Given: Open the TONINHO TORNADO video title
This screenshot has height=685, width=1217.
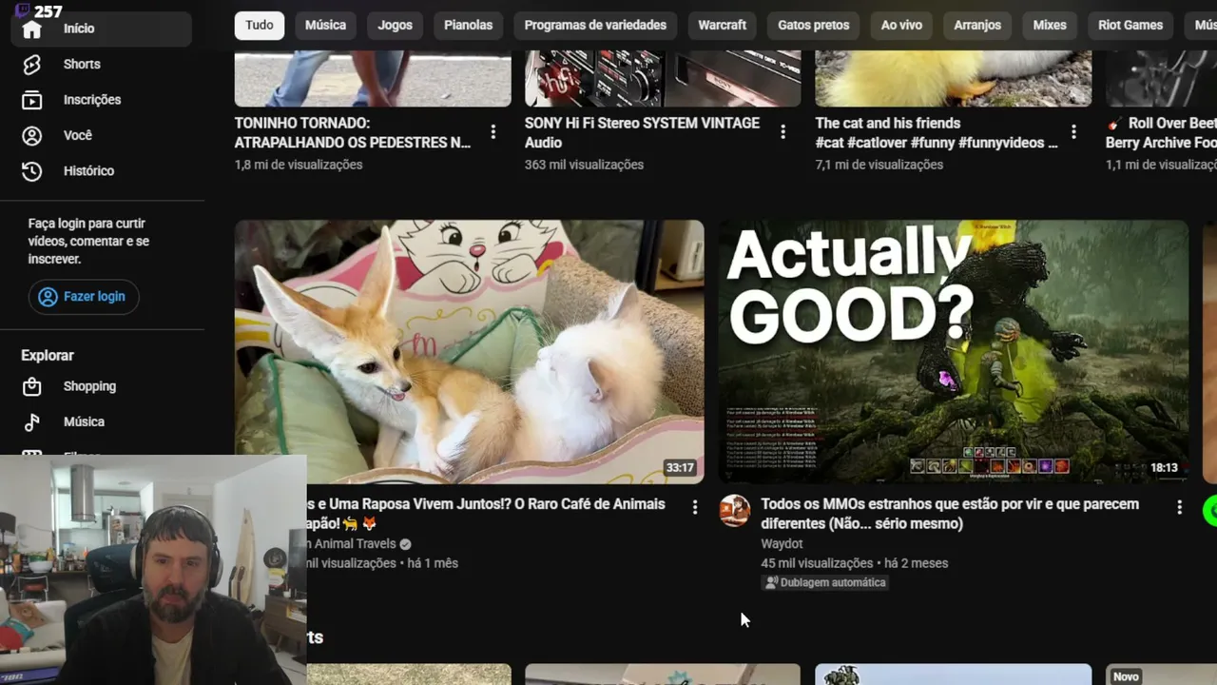Looking at the screenshot, I should [x=353, y=133].
